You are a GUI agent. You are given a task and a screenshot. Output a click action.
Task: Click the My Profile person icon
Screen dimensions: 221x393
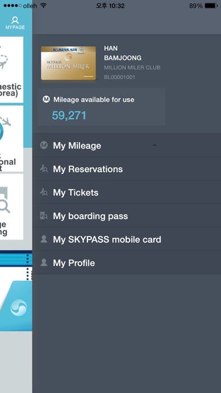tap(44, 263)
